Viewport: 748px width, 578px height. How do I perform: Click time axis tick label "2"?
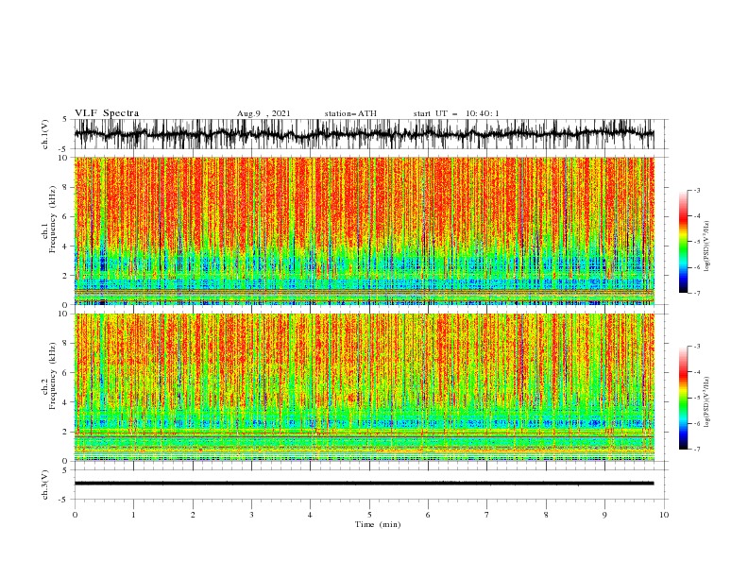193,515
